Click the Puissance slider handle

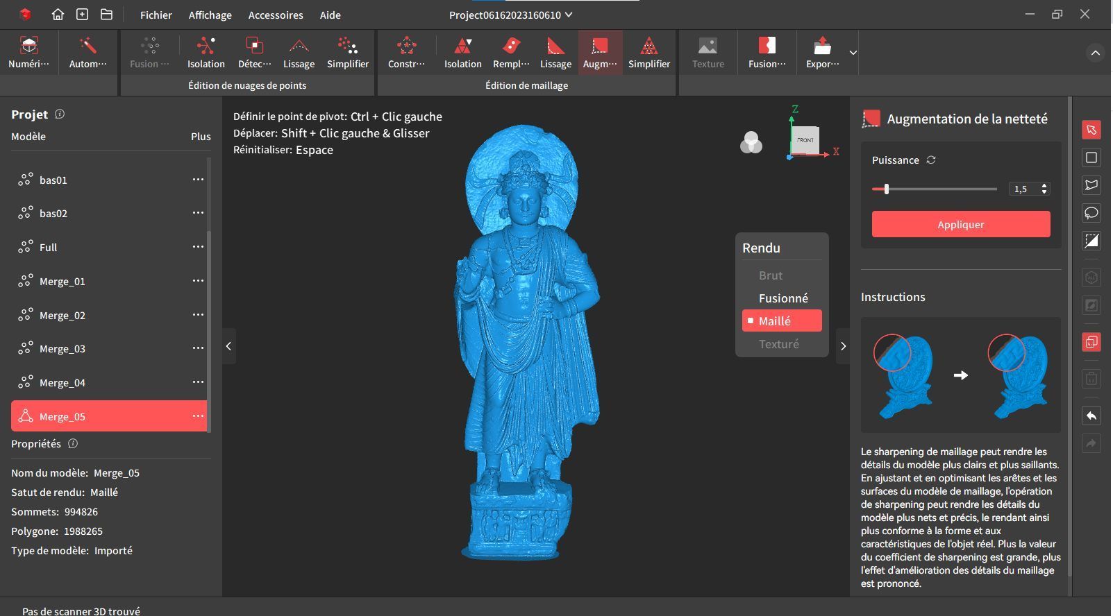click(x=886, y=189)
